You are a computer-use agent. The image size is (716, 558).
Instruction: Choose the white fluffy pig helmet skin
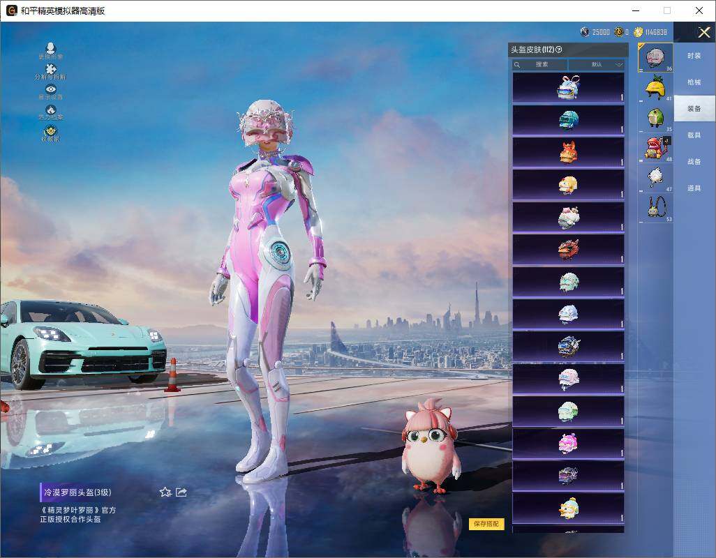pos(568,217)
